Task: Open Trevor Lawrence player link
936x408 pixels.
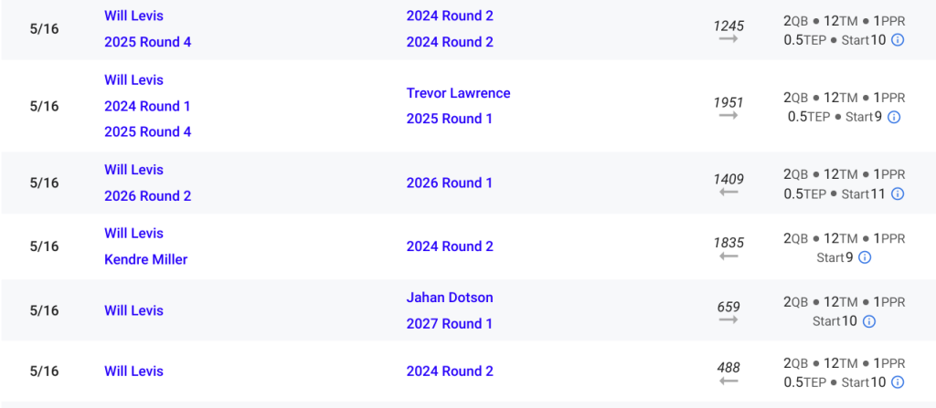Action: coord(459,93)
